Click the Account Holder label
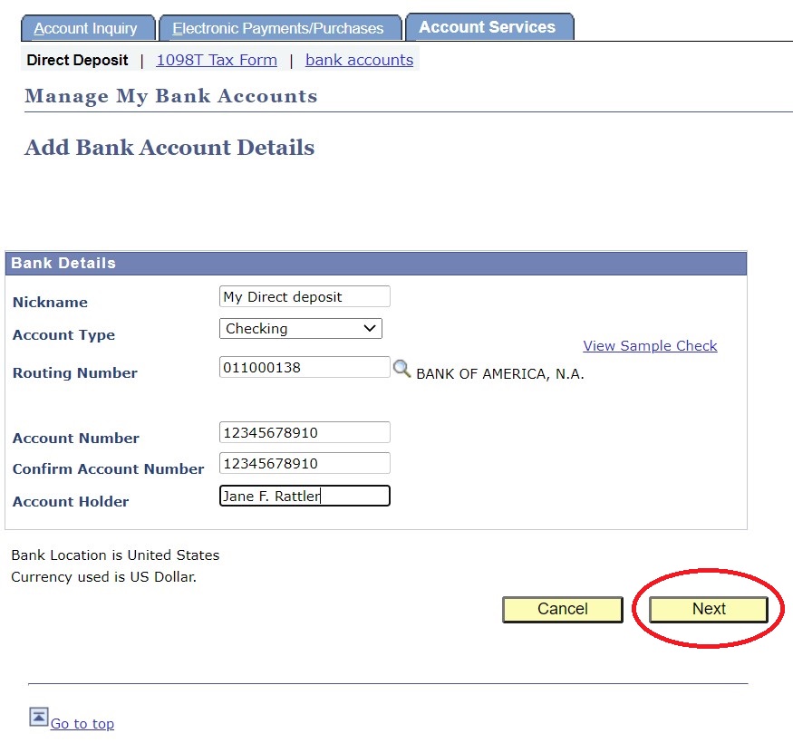Screen dimensions: 793x743 pyautogui.click(x=71, y=501)
